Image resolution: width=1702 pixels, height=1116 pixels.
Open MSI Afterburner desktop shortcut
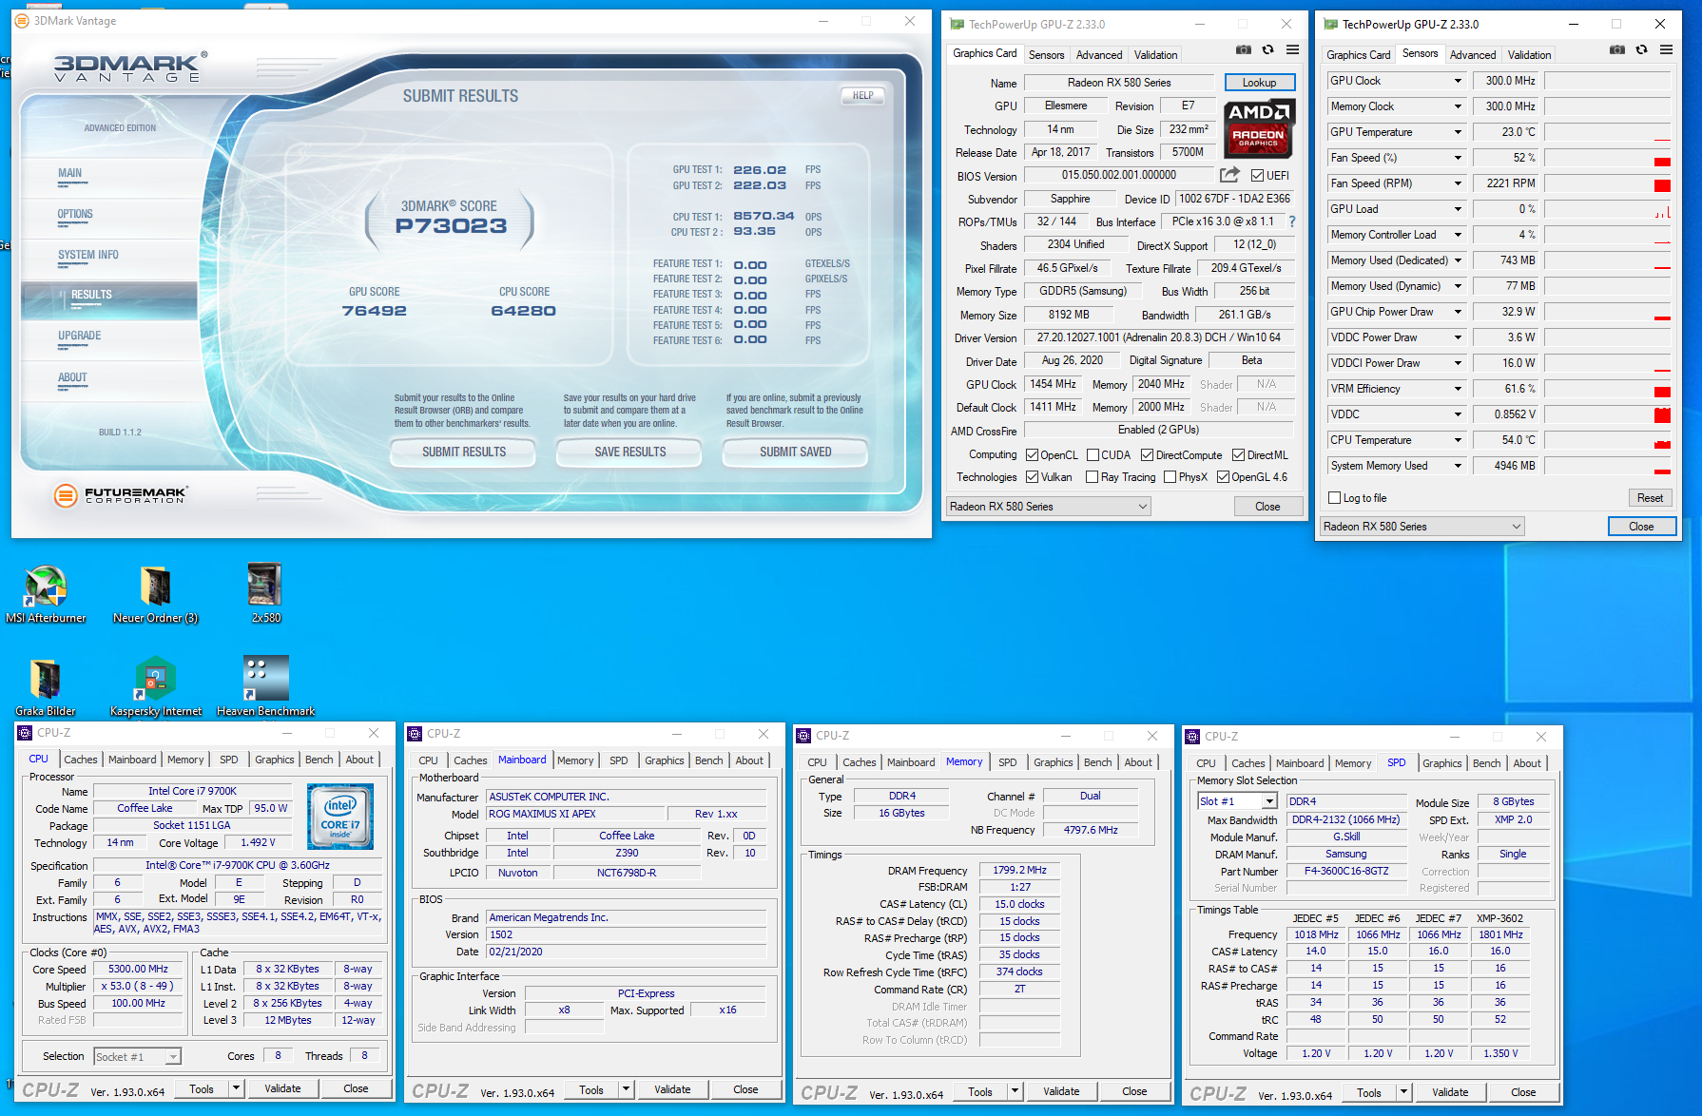(46, 593)
